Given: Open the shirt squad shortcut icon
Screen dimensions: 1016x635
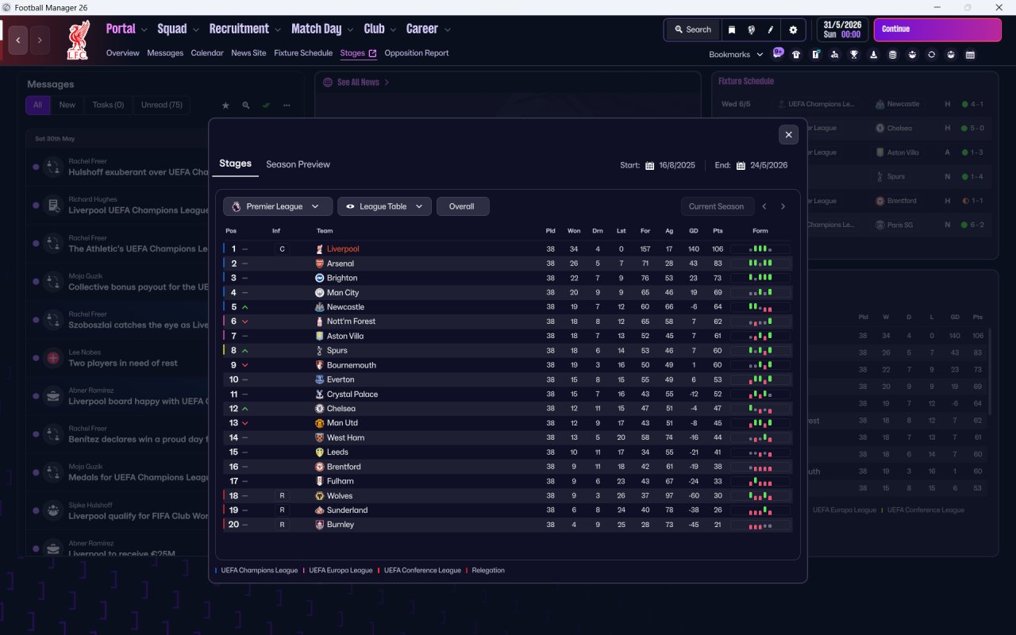Looking at the screenshot, I should [x=796, y=55].
